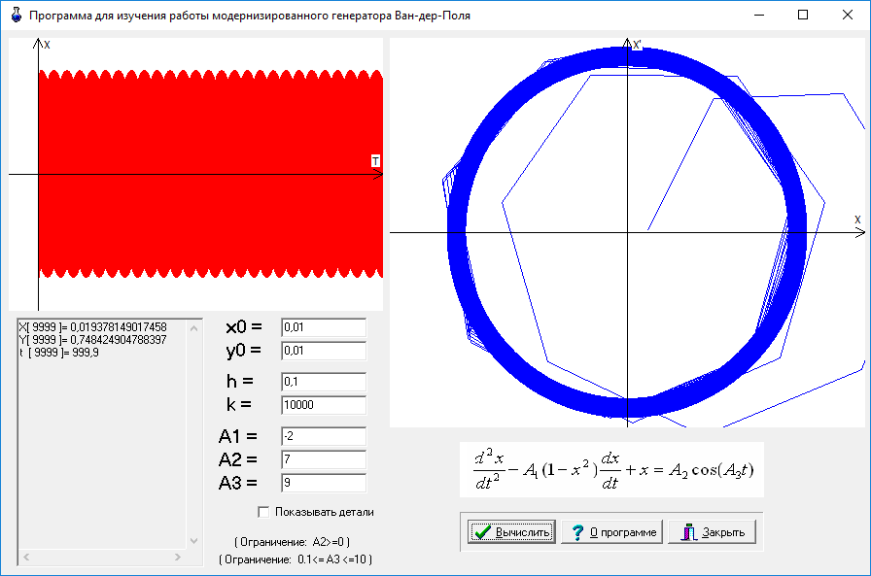Click the T axis label on time plot
The height and width of the screenshot is (576, 871).
pos(375,161)
